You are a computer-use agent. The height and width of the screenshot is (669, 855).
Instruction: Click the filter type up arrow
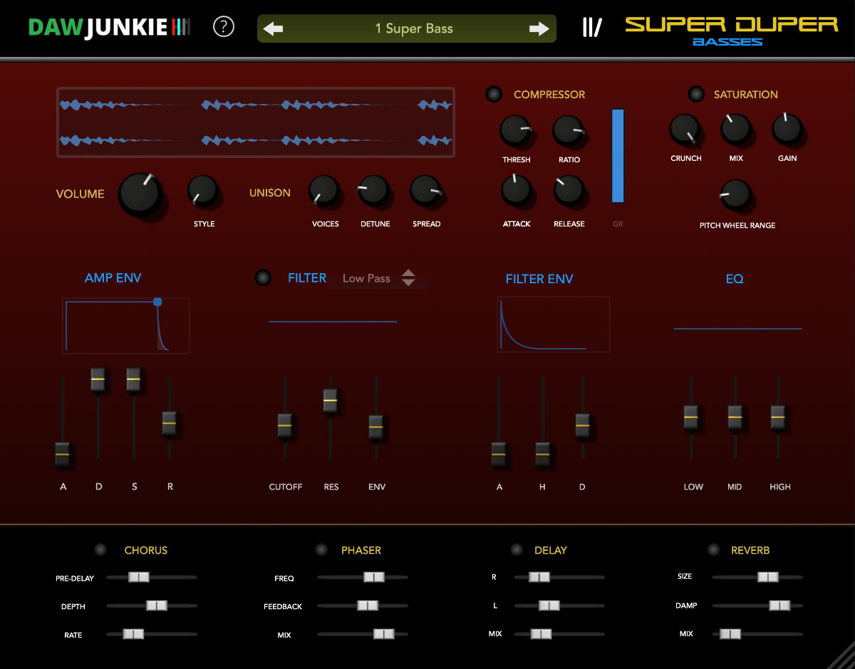[x=408, y=273]
